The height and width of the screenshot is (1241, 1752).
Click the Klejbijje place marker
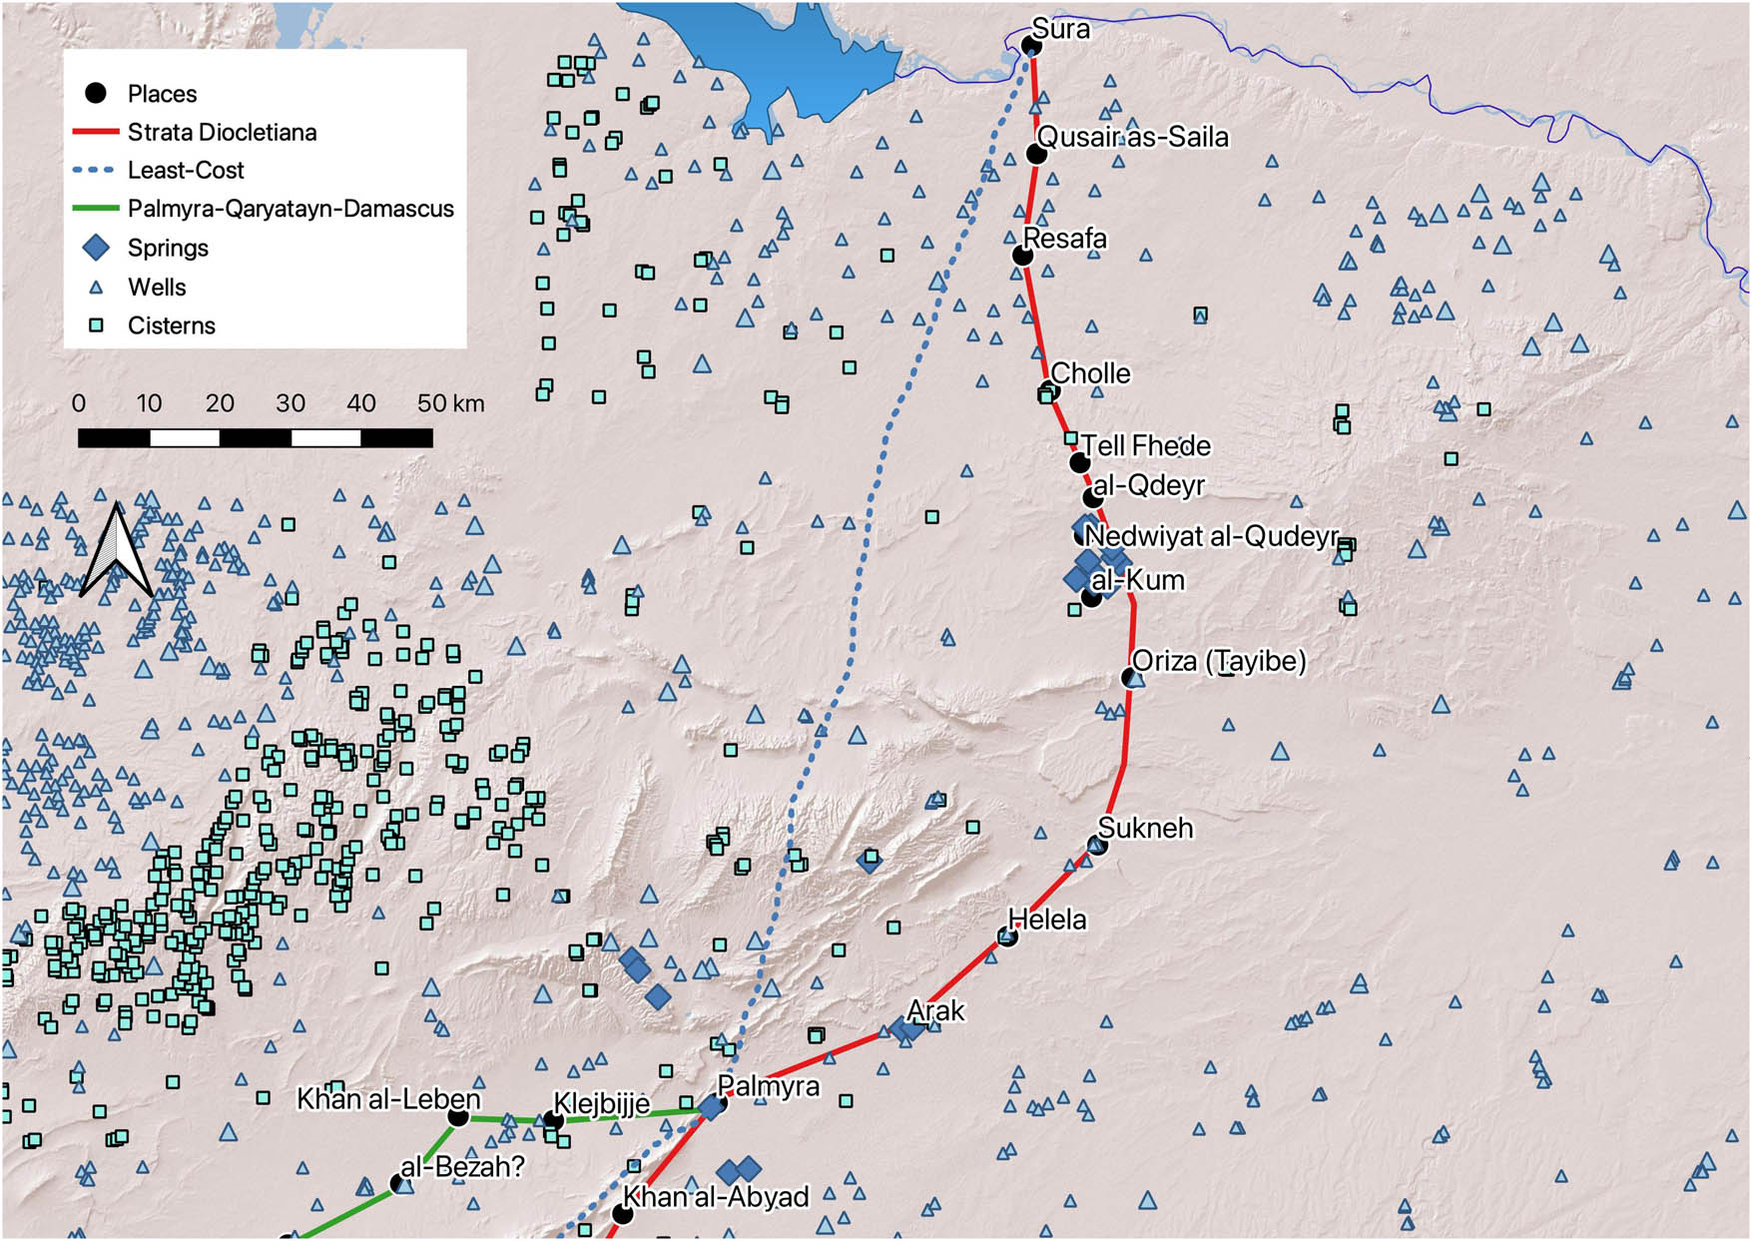pyautogui.click(x=553, y=1121)
